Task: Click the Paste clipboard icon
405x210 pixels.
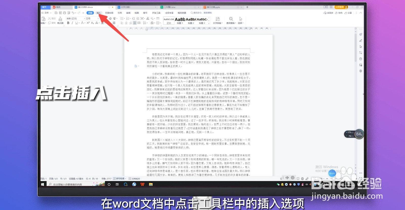Action: [43, 19]
